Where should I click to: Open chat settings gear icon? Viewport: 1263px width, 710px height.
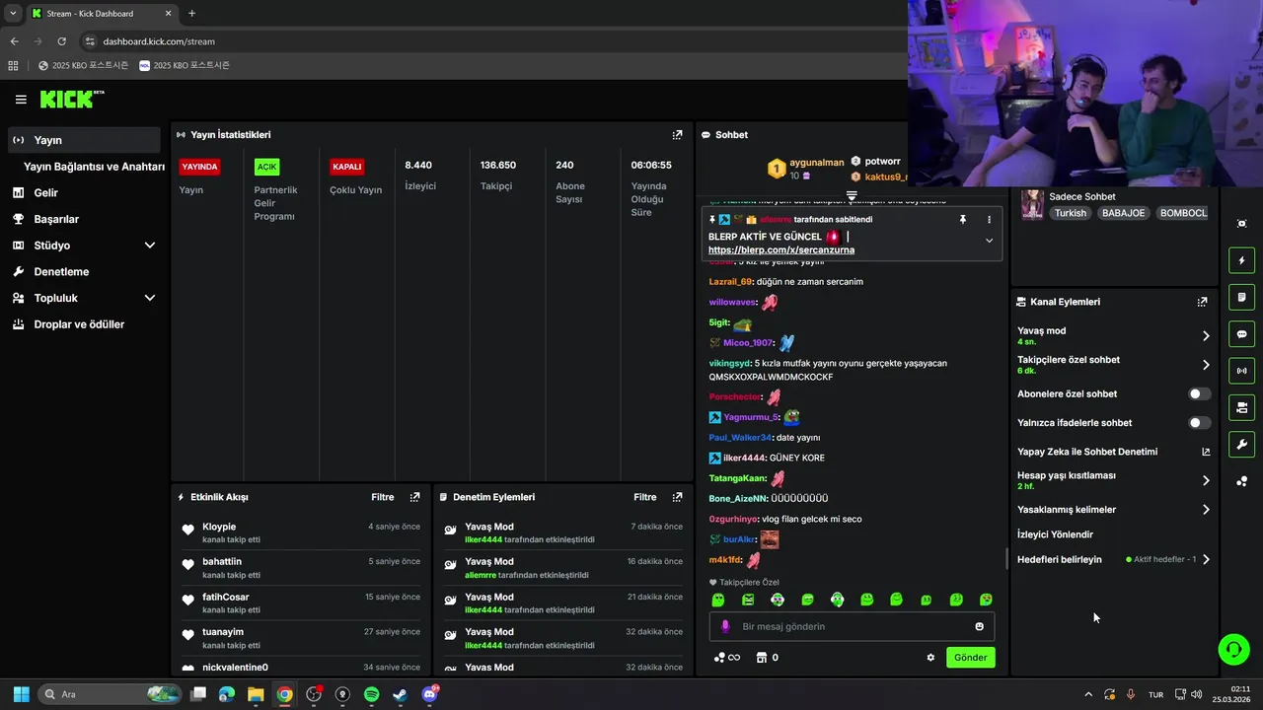pyautogui.click(x=930, y=658)
